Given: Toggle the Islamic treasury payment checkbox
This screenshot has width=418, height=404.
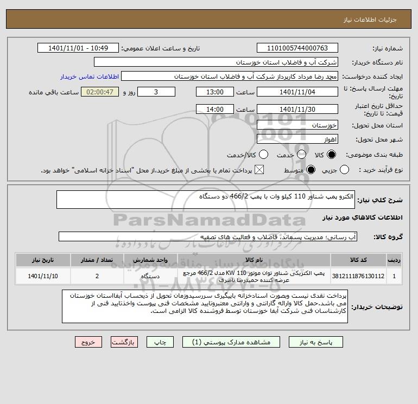Looking at the screenshot, I should tap(259, 170).
